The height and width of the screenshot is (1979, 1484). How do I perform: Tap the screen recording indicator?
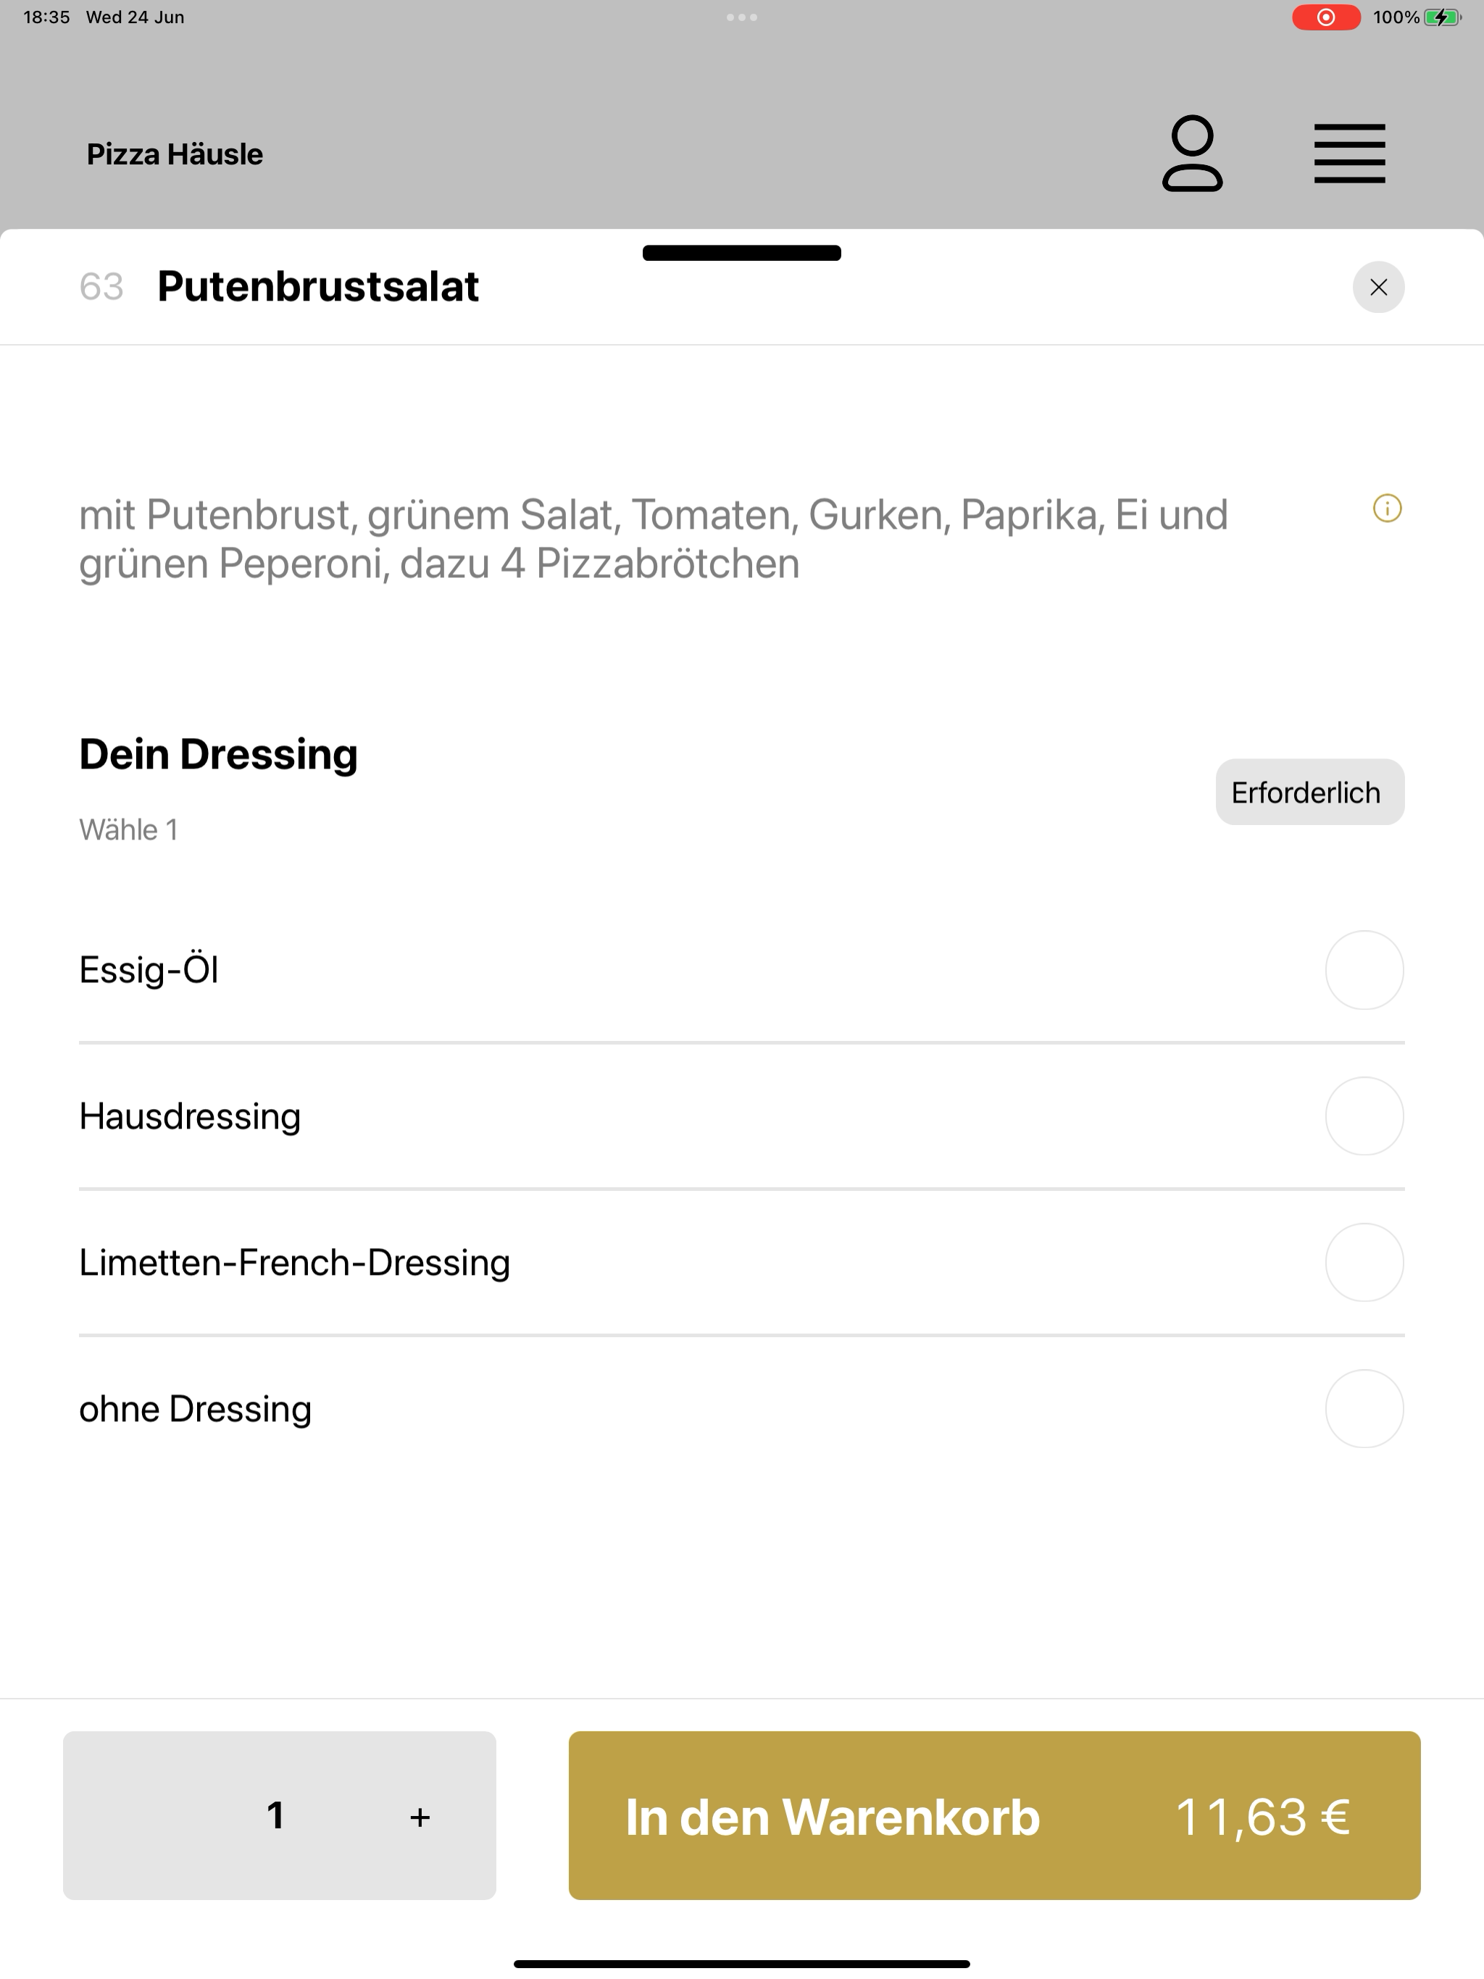[1325, 17]
